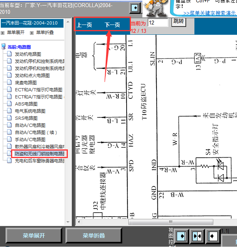Open ABS电路图 item
The image size is (237, 247).
(26, 104)
